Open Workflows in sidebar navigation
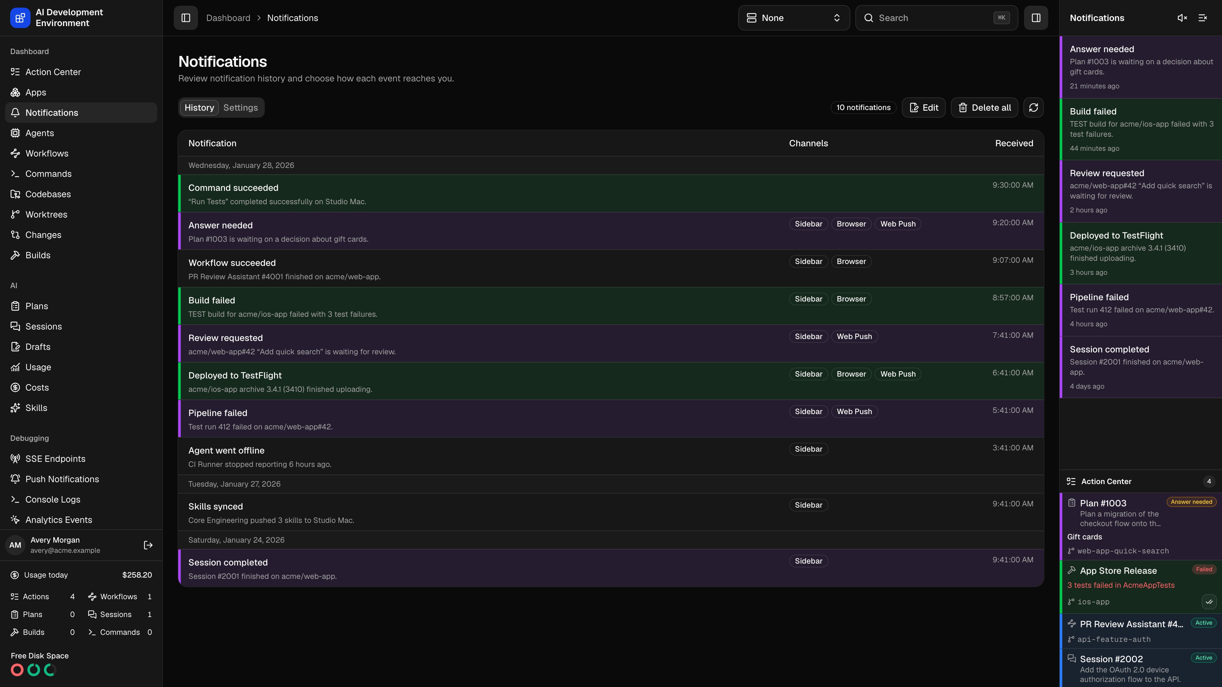Viewport: 1222px width, 687px height. point(81,154)
